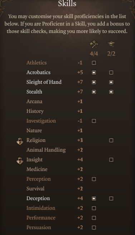Screen dimensions: 135x235
Task: Enable expertise for Religion
Action: (111, 140)
